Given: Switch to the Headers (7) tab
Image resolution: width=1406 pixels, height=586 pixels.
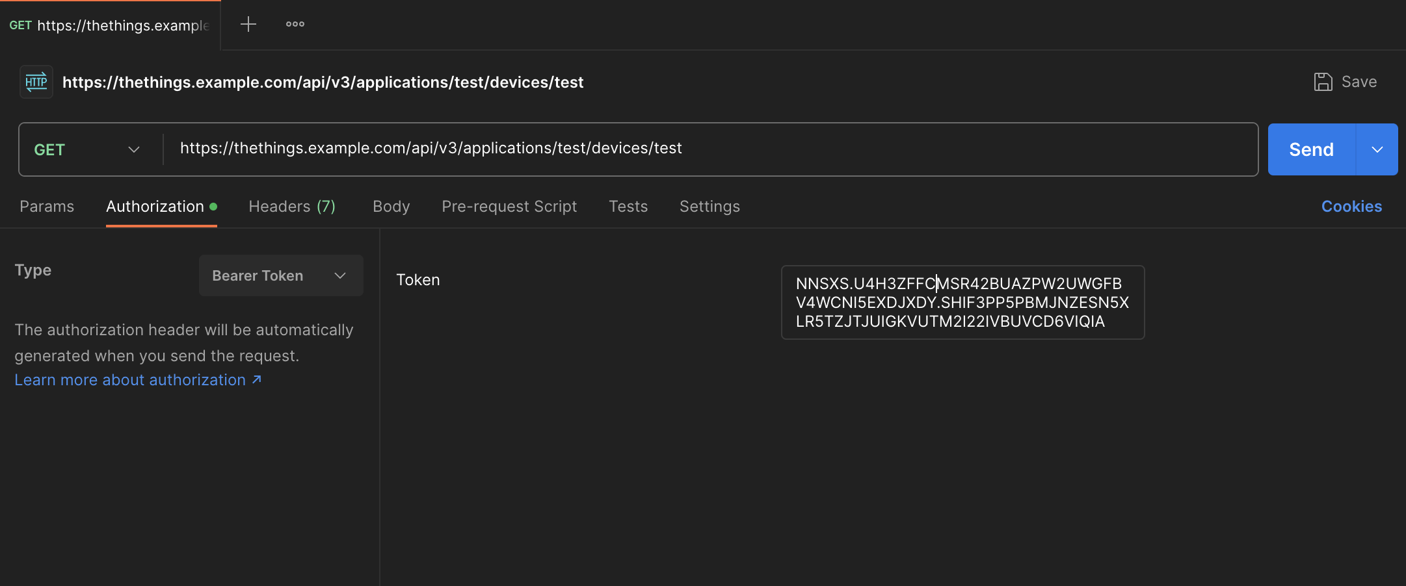Looking at the screenshot, I should pos(291,206).
